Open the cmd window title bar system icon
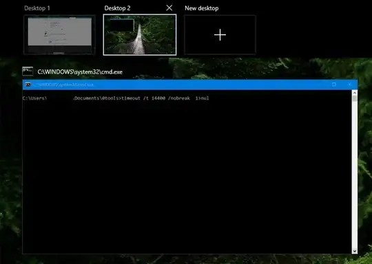372x264 pixels. pyautogui.click(x=28, y=85)
